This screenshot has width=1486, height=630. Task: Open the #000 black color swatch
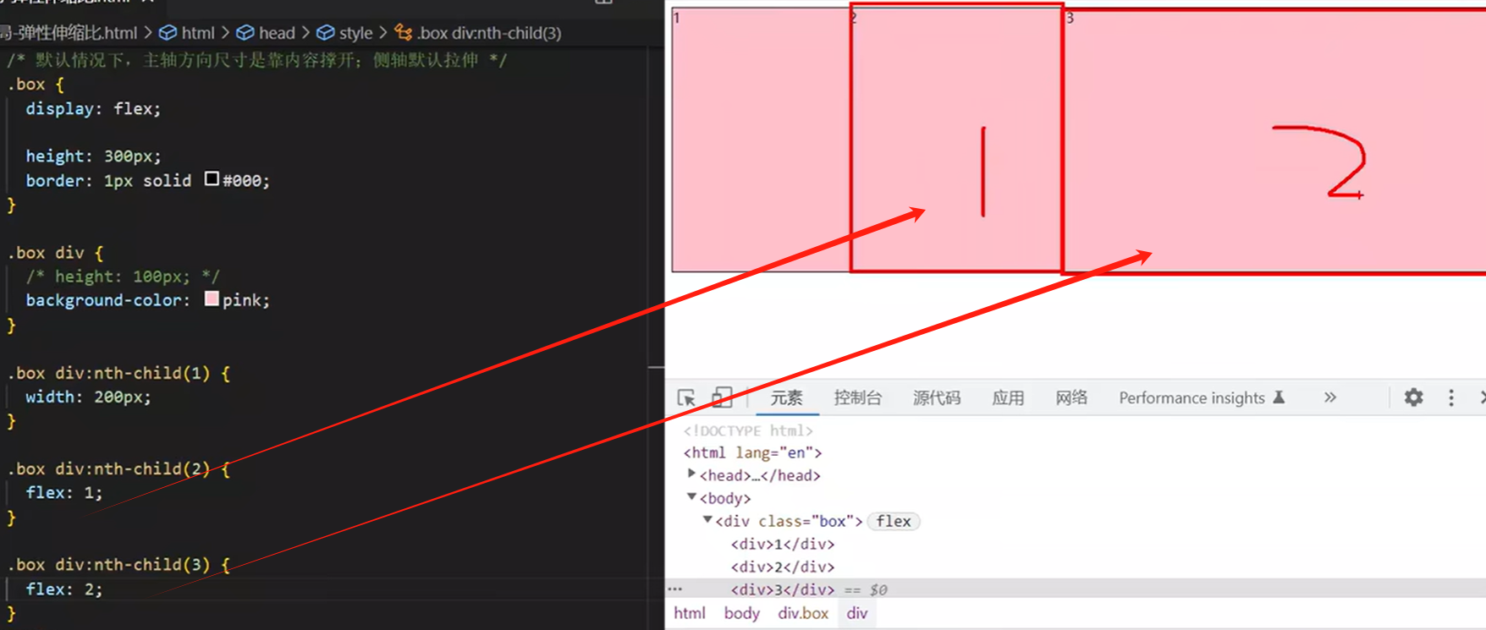pyautogui.click(x=212, y=179)
